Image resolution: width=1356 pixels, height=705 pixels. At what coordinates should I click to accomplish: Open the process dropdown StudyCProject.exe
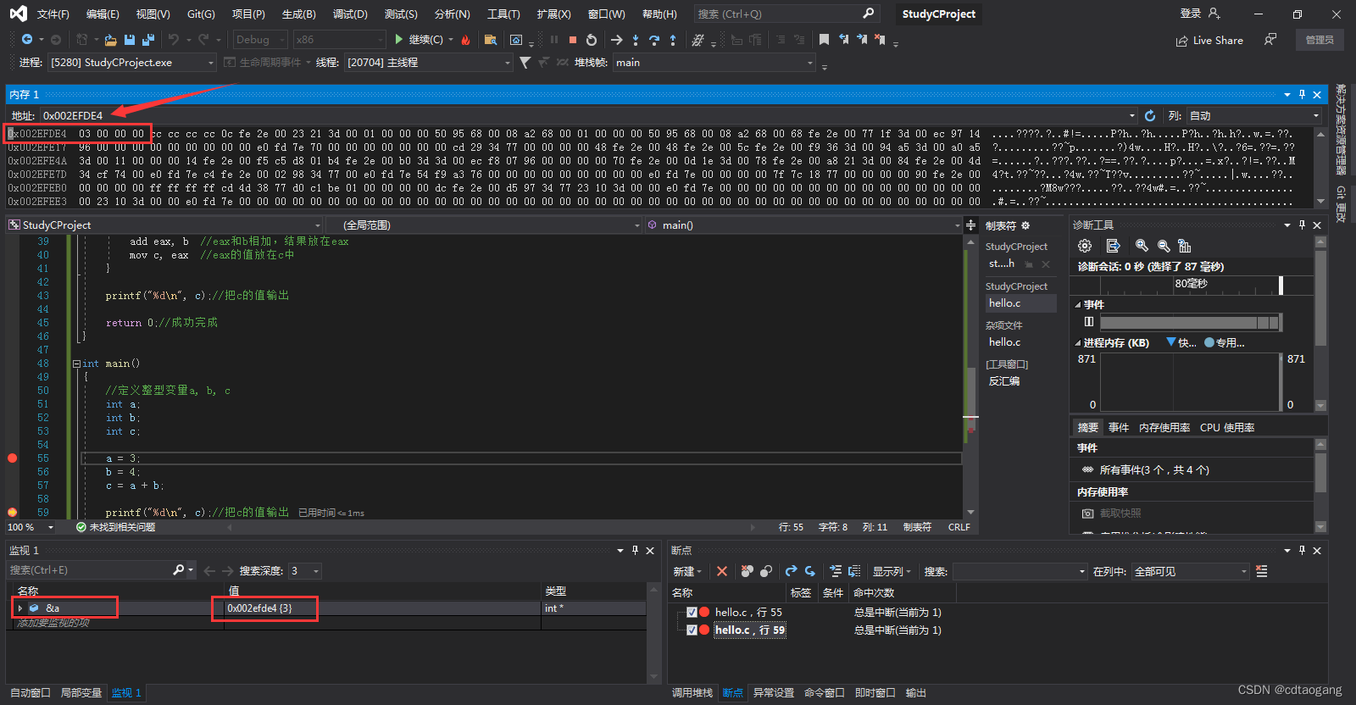tap(132, 63)
